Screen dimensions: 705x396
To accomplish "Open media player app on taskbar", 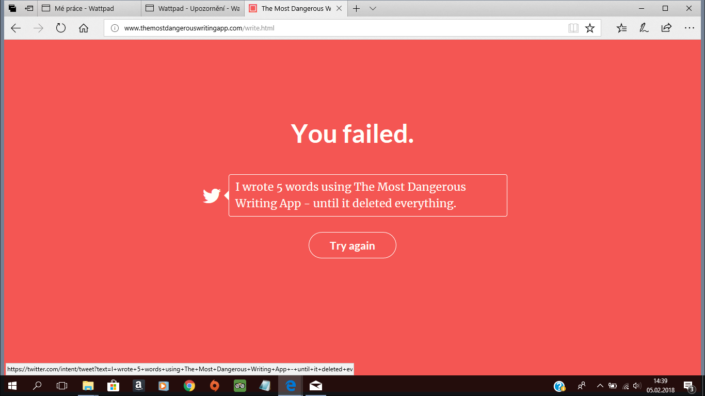I will tap(163, 385).
